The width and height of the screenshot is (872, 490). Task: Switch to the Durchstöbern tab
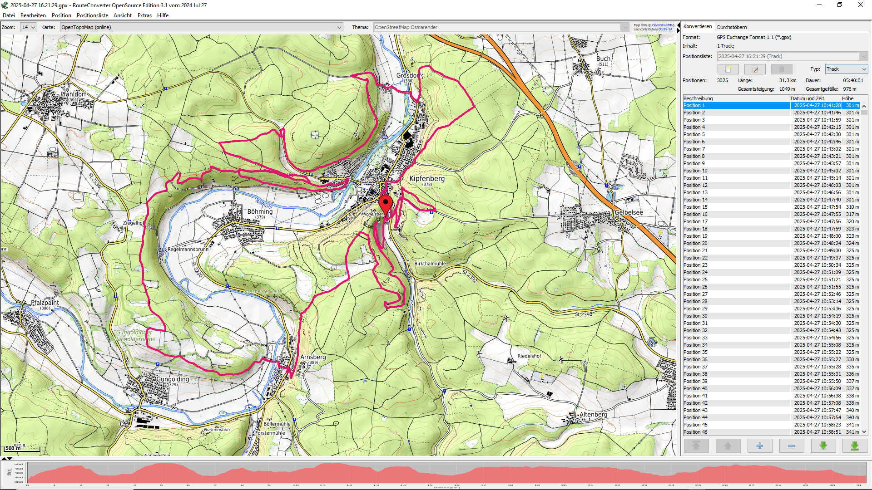[732, 27]
